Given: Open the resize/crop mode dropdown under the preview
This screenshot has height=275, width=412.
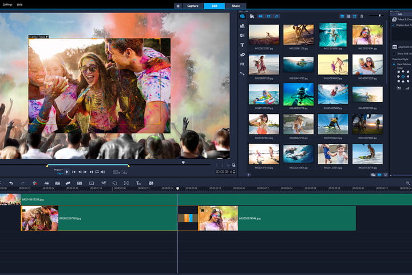Looking at the screenshot, I should tap(124, 172).
